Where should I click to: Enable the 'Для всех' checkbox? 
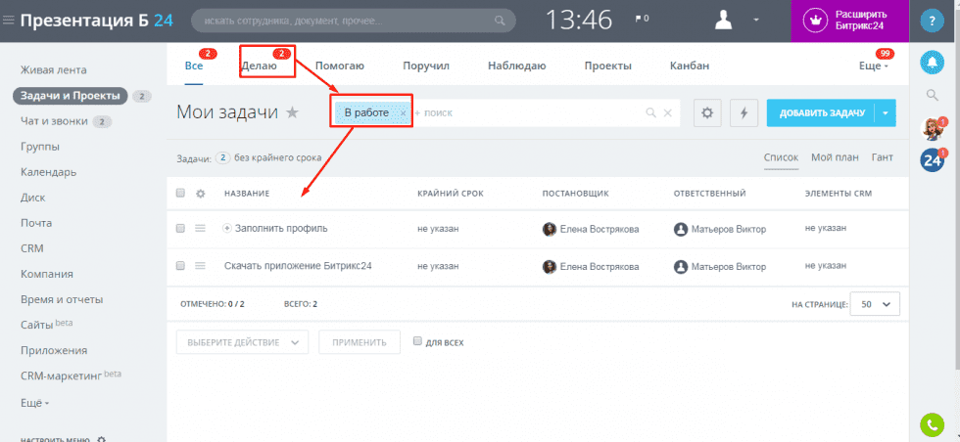[418, 342]
